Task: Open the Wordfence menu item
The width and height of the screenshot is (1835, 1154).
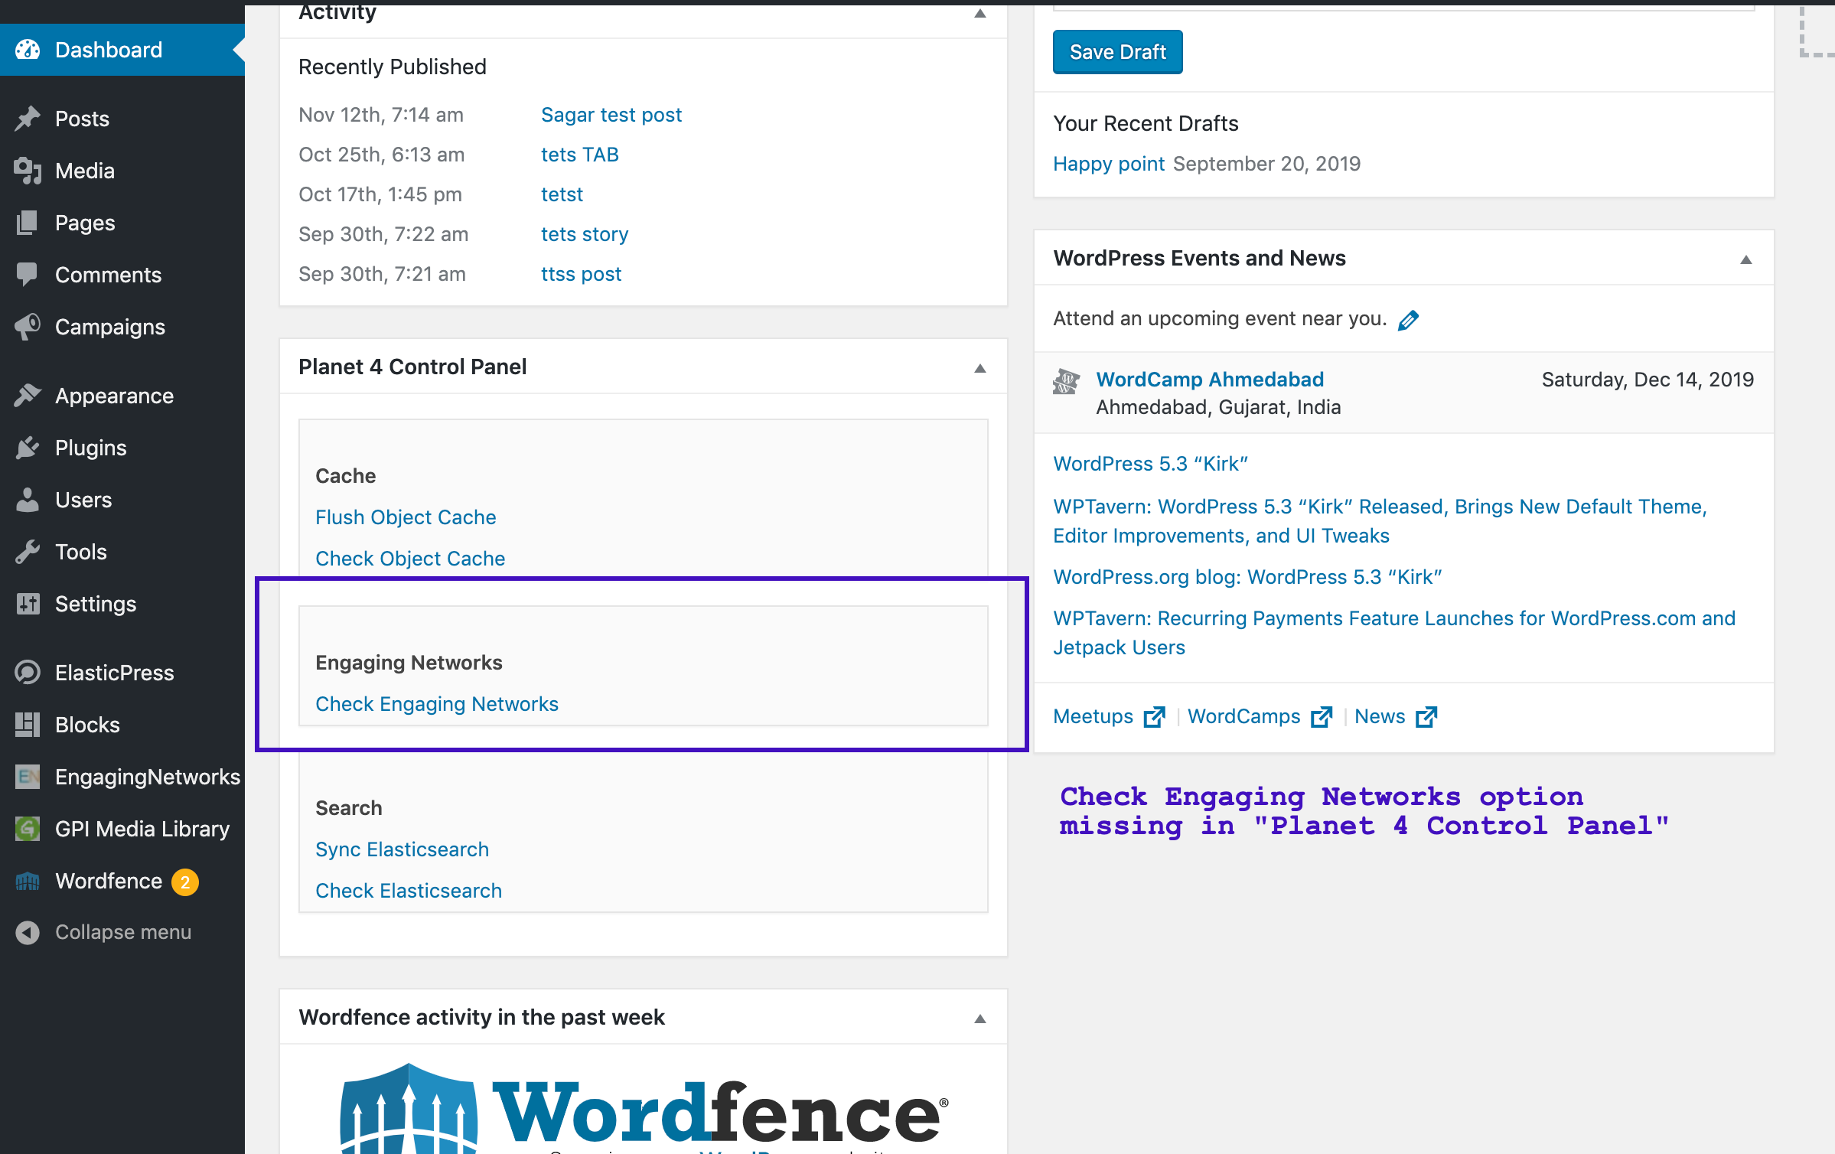Action: point(122,881)
